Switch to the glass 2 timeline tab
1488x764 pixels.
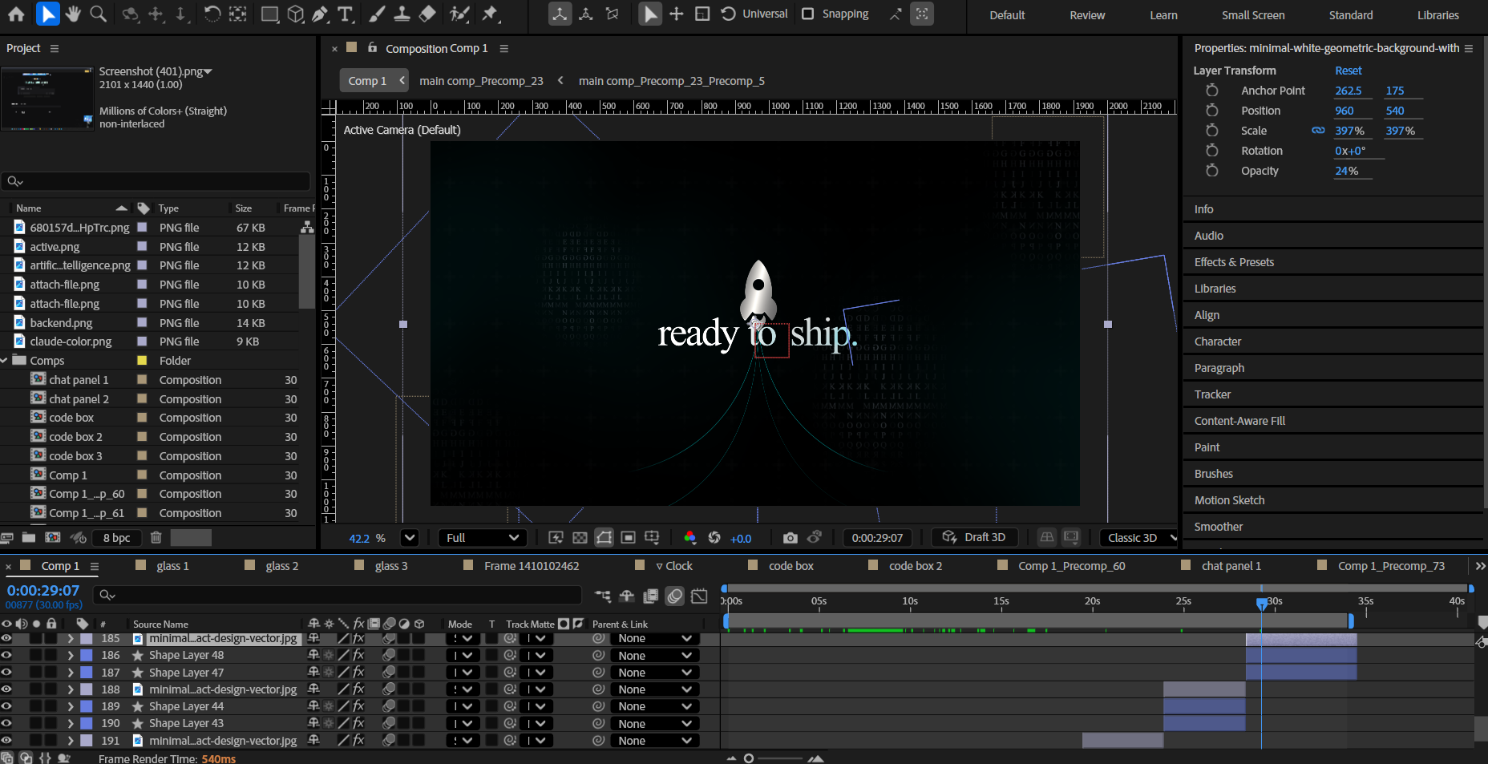(281, 566)
